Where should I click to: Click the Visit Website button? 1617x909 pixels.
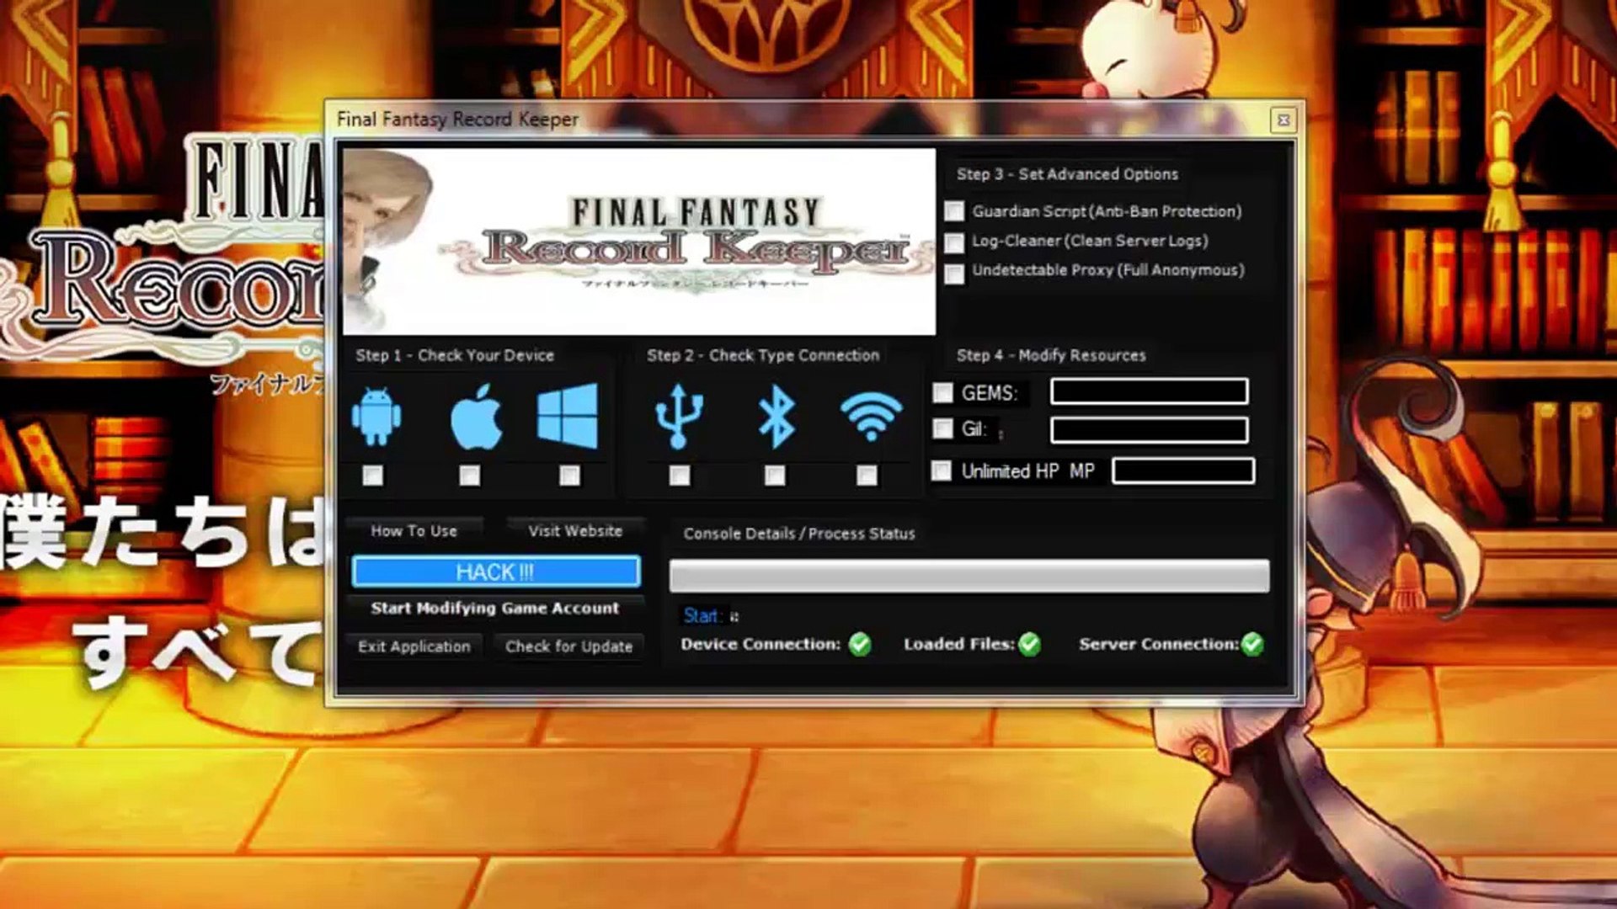[575, 531]
